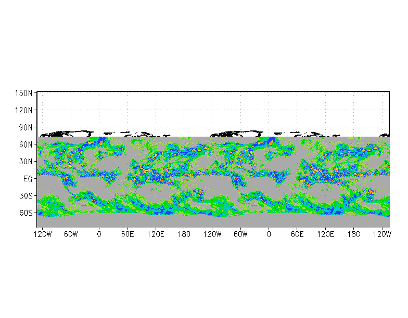Screen dimensions: 408x318
Task: Select the EQ equator axis label
Action: tap(28, 179)
